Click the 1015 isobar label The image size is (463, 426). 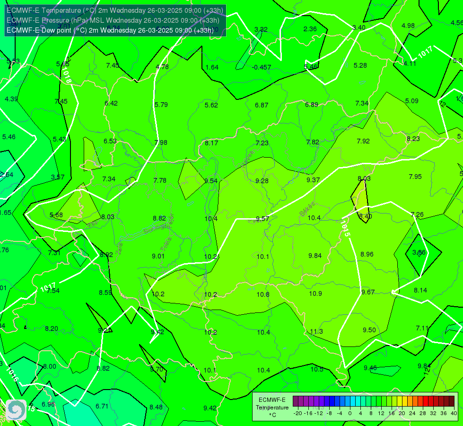(345, 228)
